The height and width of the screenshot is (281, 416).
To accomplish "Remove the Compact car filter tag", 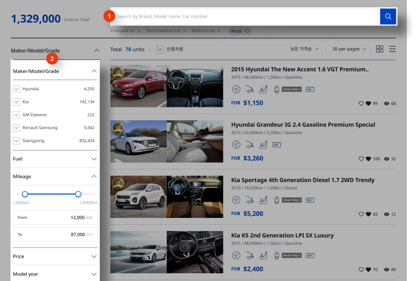I will (x=139, y=31).
